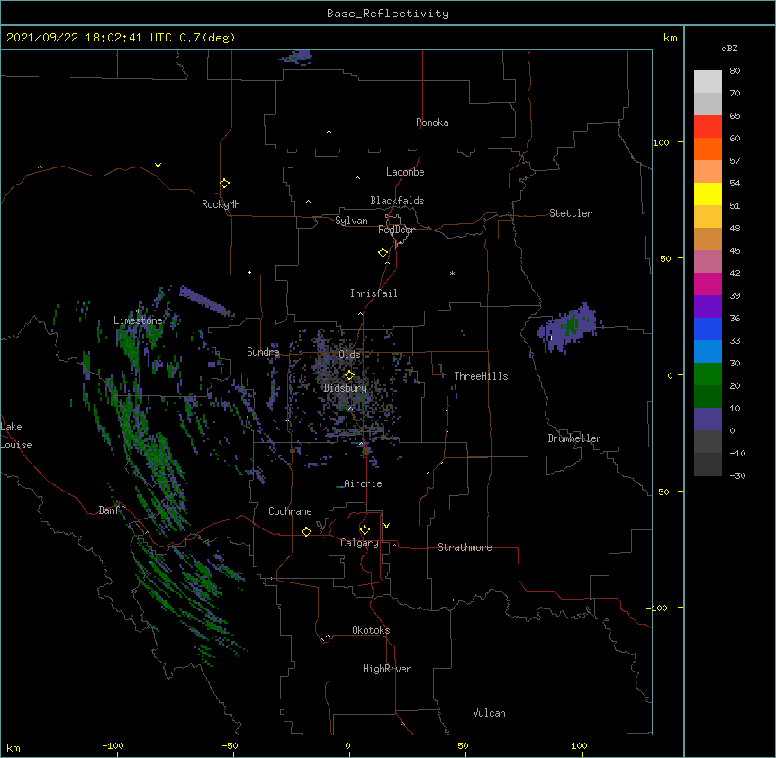The image size is (776, 758).
Task: Click the Olds town label
Action: (349, 355)
